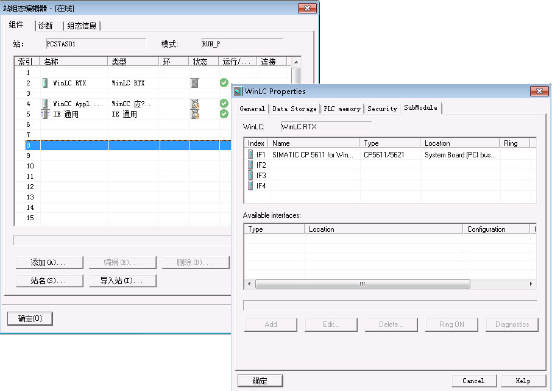Click the station name field PCS7AS01
Screen dimensions: 552x391
[x=96, y=44]
